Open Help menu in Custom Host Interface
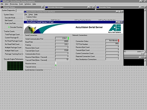This screenshot has height=110, width=147. point(36,14)
